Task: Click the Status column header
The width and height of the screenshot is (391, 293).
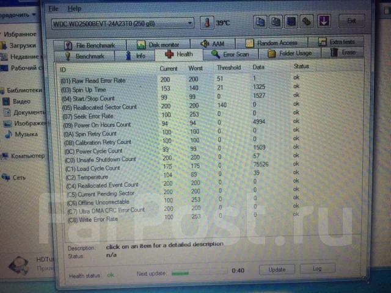Action: pyautogui.click(x=304, y=67)
